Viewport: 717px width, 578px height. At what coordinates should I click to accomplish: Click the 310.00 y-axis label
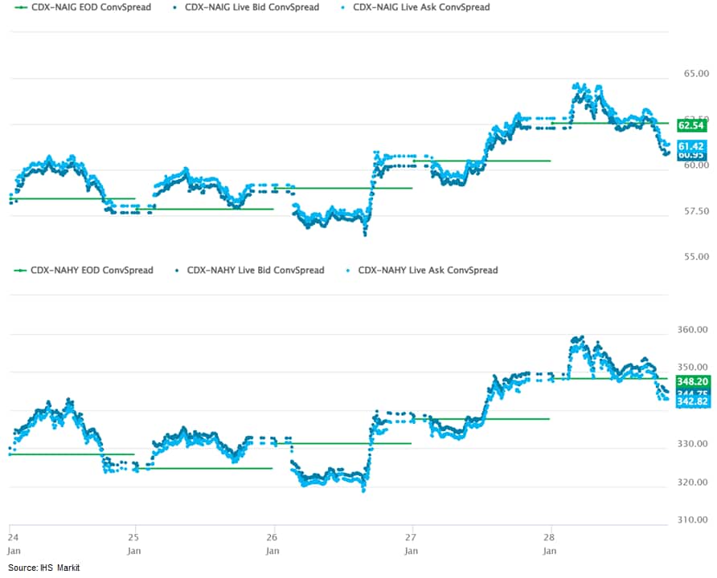point(692,519)
